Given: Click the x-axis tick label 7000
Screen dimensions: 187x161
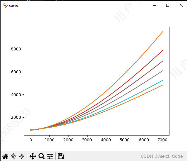Looking at the screenshot, I should tap(162, 140).
